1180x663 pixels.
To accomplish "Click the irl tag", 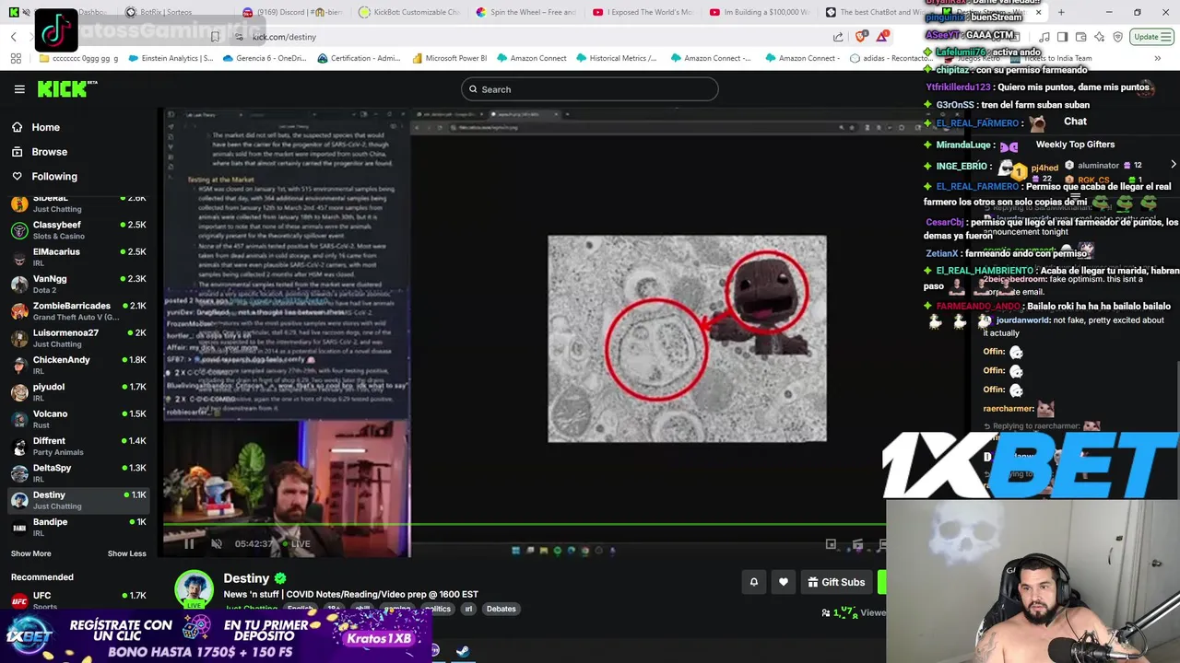I will coord(468,609).
